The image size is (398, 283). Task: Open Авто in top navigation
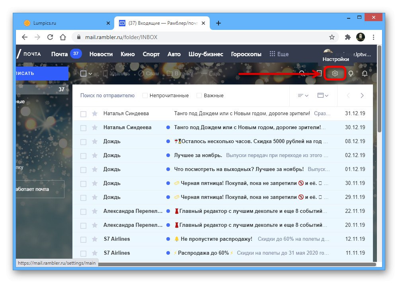(x=174, y=54)
